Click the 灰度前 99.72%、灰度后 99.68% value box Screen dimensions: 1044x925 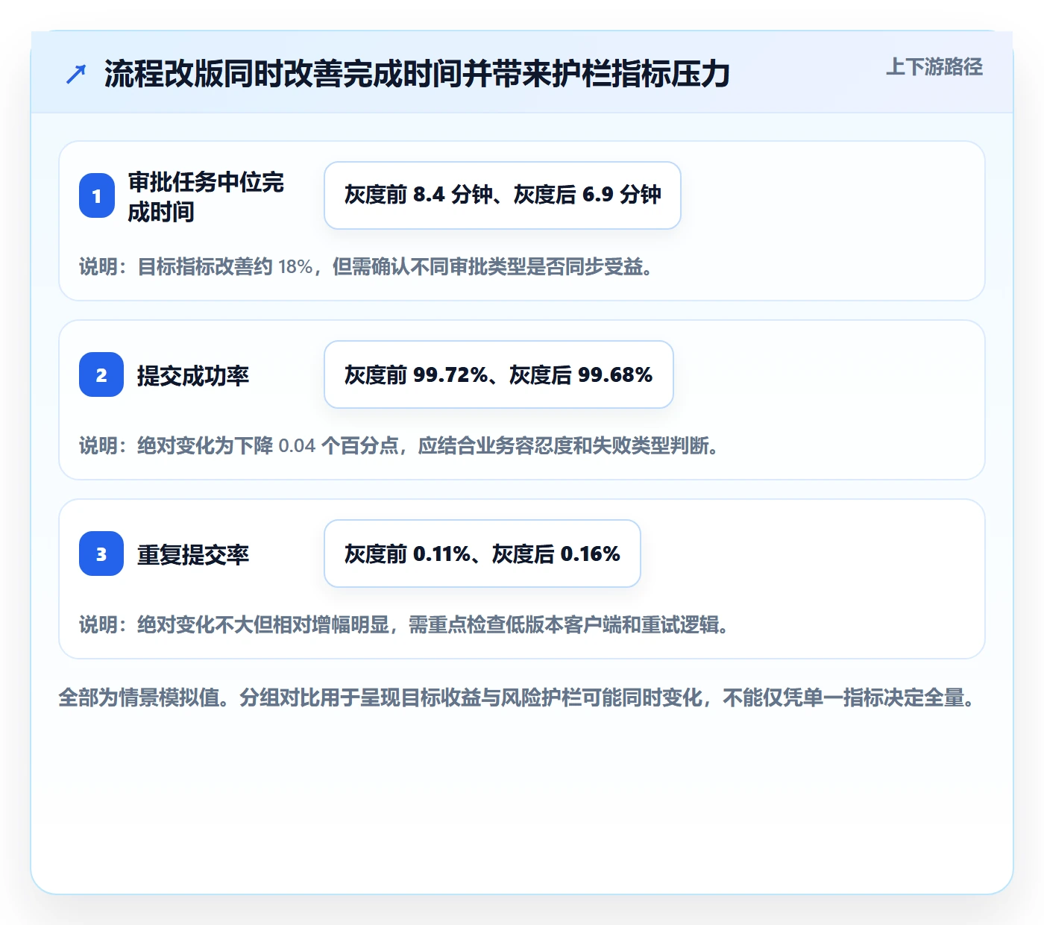point(499,374)
